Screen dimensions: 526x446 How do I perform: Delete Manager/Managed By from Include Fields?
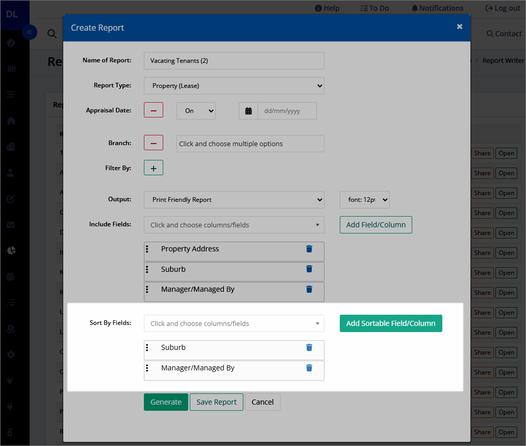tap(309, 289)
